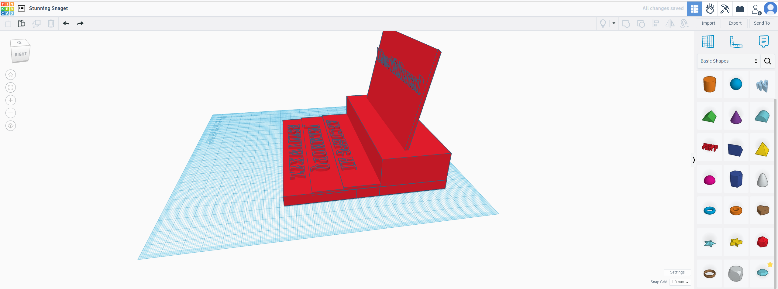
Task: Redo the last action
Action: tap(80, 23)
